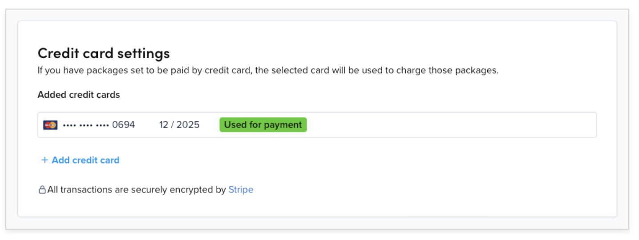Click the packages paid by credit card description

pyautogui.click(x=268, y=71)
